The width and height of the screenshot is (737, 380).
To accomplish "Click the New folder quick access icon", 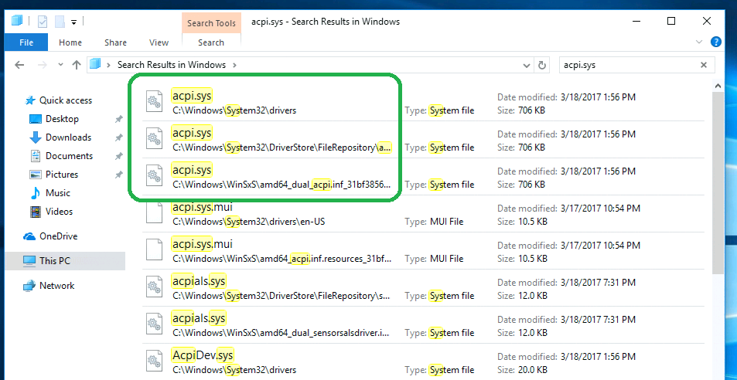I will (60, 21).
